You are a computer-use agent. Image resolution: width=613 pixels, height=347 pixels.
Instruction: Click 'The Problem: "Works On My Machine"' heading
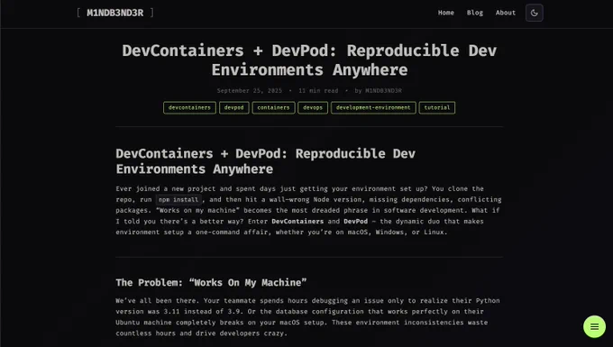click(x=211, y=282)
